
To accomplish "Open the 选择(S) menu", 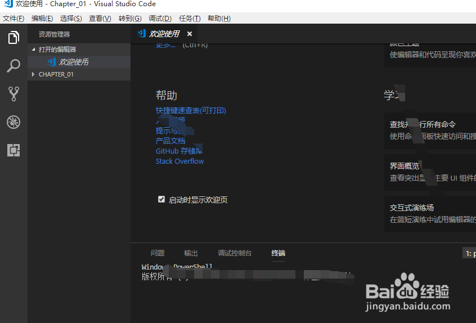I will coord(71,19).
